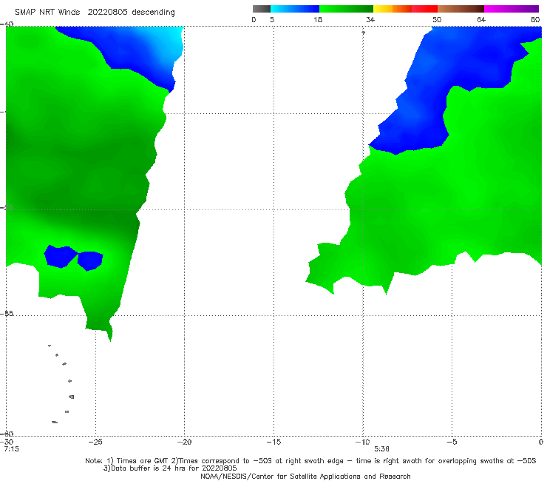
Task: Click the longitude label '-15'
Action: pos(273,442)
